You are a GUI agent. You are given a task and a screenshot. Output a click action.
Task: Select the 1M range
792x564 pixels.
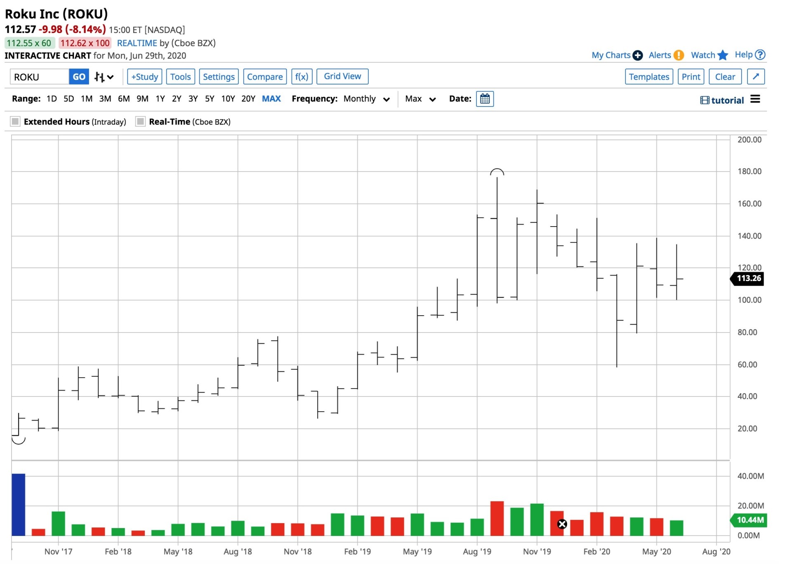pyautogui.click(x=87, y=99)
